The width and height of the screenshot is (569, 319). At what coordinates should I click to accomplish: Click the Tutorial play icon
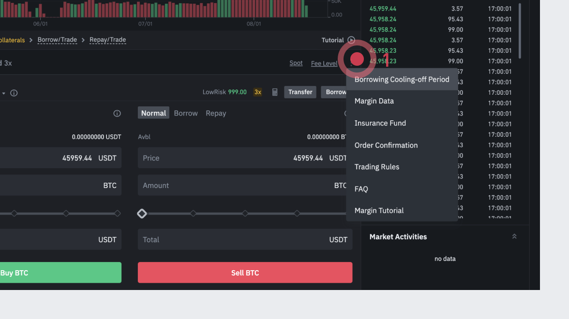pyautogui.click(x=351, y=40)
